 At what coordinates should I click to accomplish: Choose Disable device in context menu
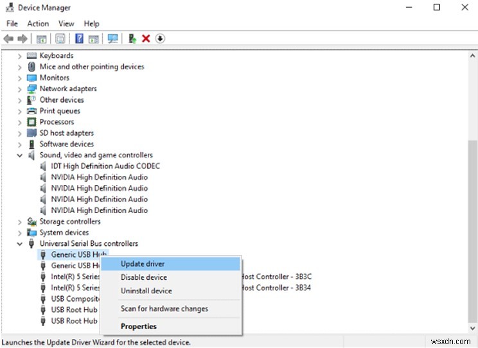171,277
